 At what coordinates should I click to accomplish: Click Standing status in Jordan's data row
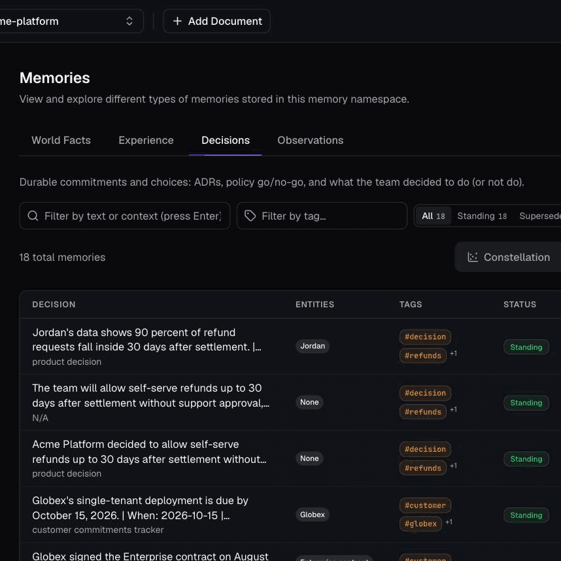526,347
